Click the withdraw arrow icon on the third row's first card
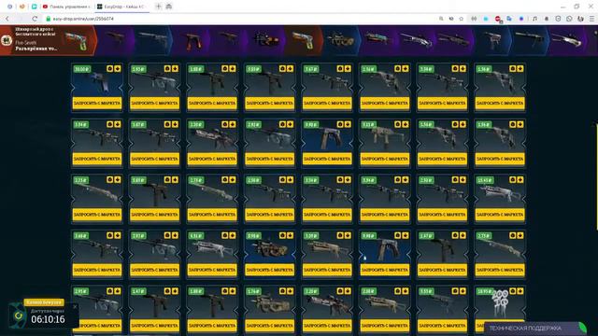Image resolution: width=598 pixels, height=336 pixels. (118, 179)
